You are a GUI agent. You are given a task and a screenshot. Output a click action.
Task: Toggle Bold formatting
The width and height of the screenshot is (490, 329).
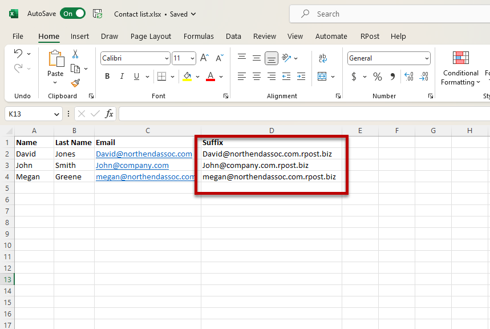click(x=107, y=77)
